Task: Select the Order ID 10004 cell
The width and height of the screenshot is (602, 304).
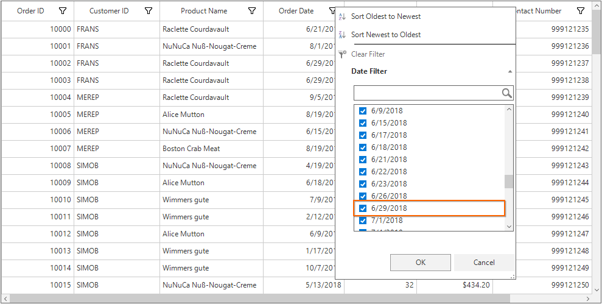Action: [37, 97]
